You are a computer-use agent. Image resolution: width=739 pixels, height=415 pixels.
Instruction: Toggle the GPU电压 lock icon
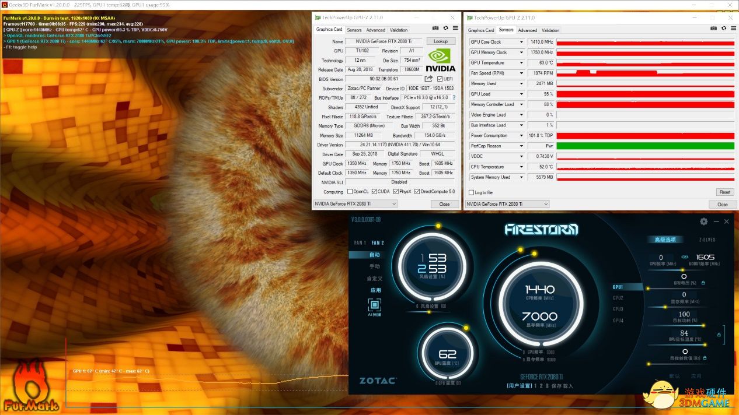(x=703, y=283)
